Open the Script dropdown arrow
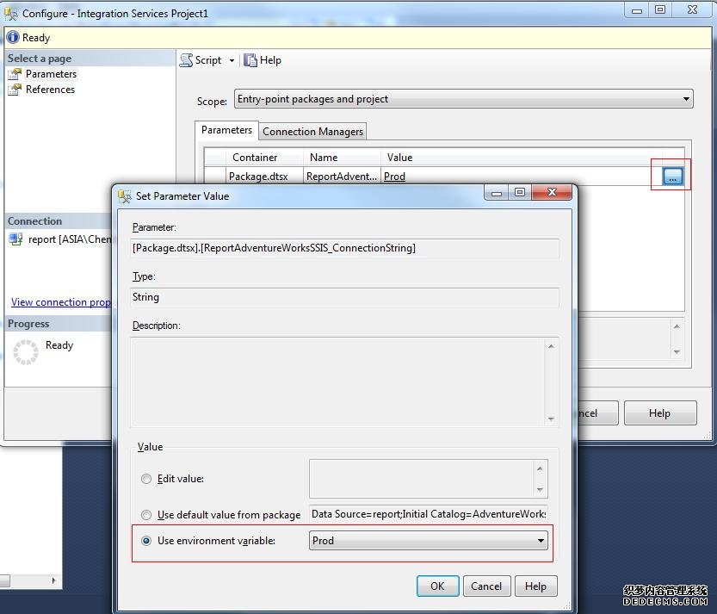 (232, 60)
